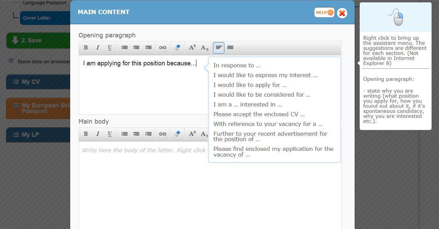Toggle Bold in Main body toolbar

(x=86, y=134)
